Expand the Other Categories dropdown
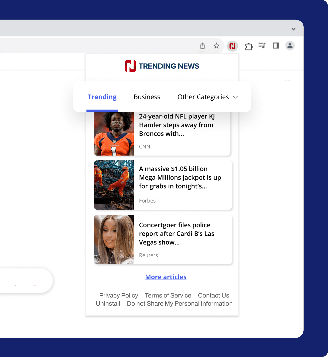Image resolution: width=328 pixels, height=357 pixels. pos(207,97)
